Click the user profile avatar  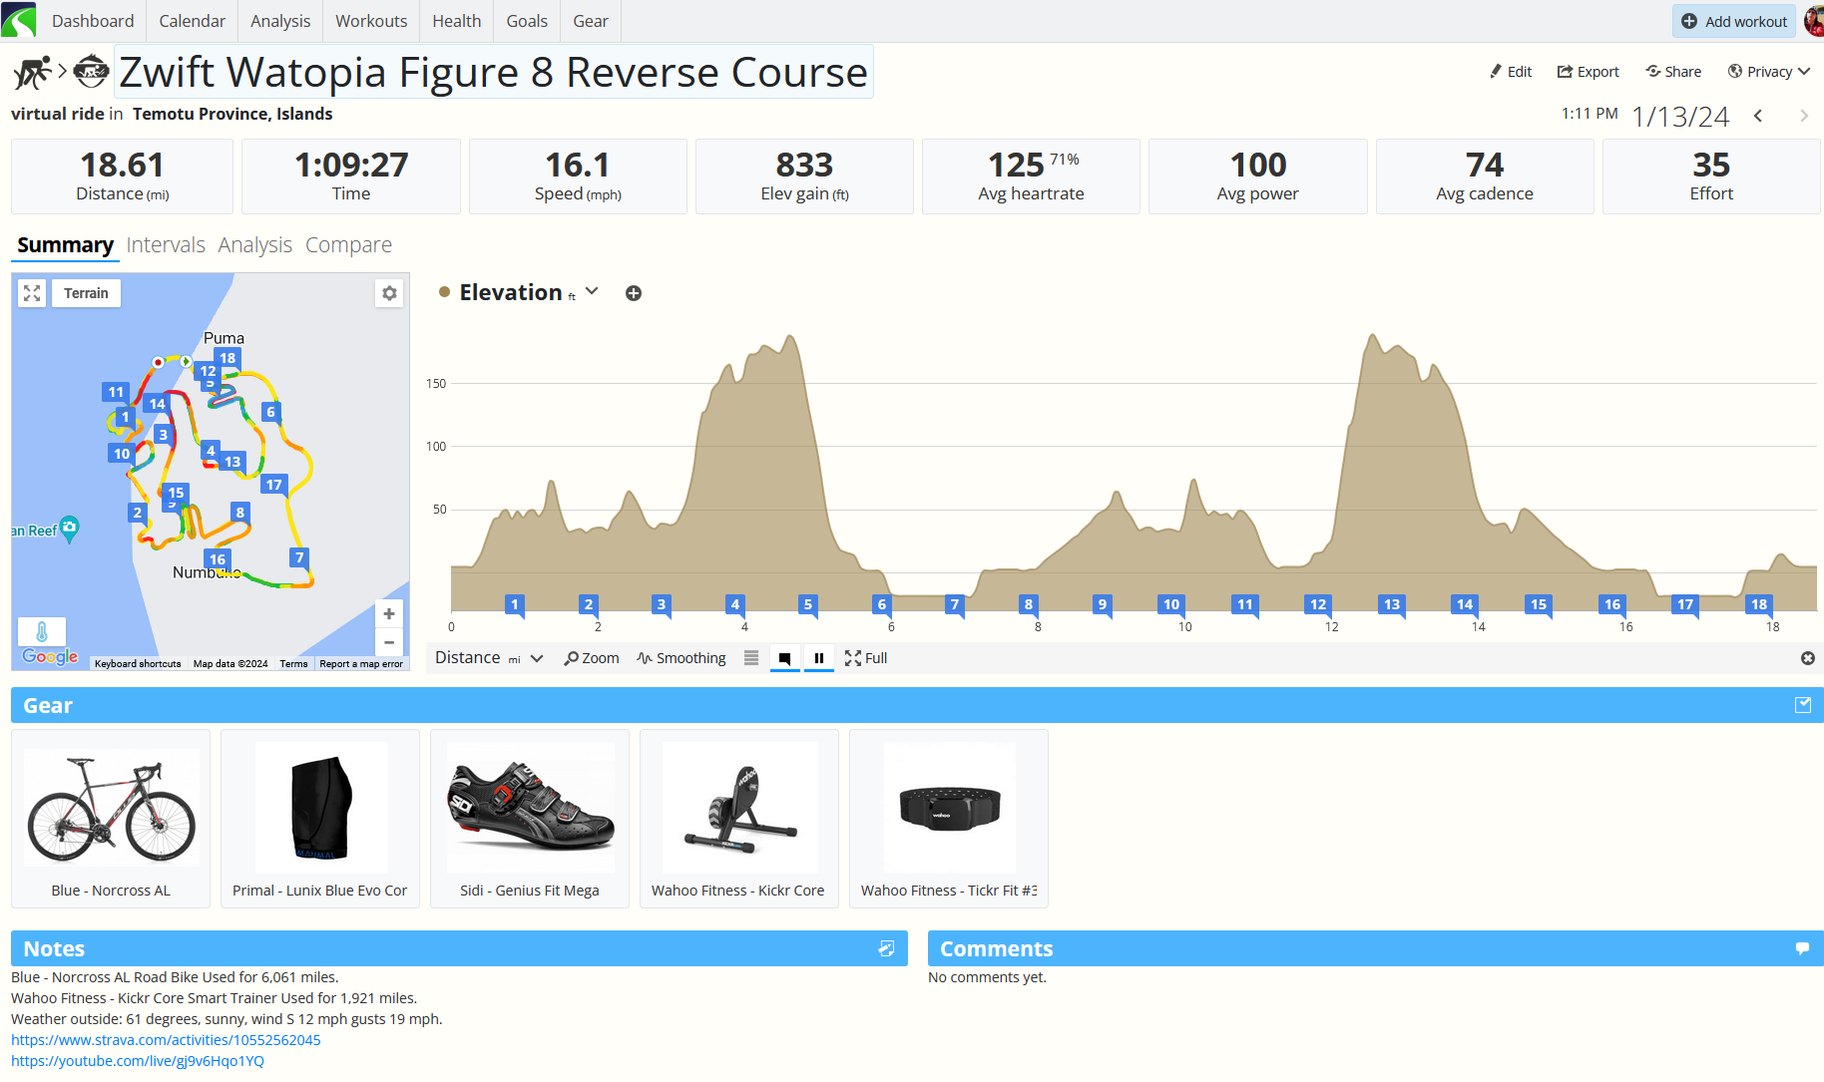pyautogui.click(x=1815, y=21)
